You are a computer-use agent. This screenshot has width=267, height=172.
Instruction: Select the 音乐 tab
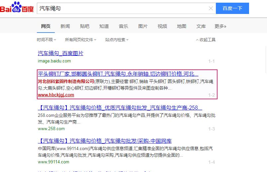[124, 26]
